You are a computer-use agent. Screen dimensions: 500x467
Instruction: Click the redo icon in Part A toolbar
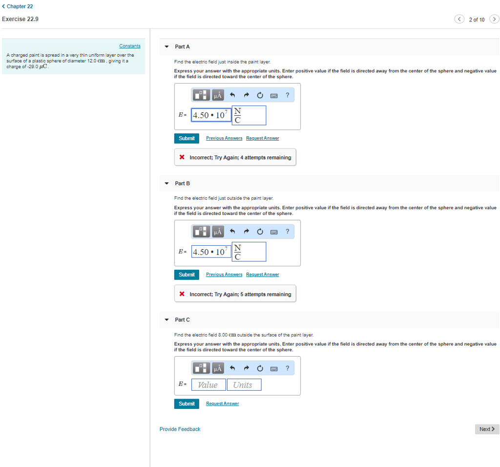(x=246, y=95)
